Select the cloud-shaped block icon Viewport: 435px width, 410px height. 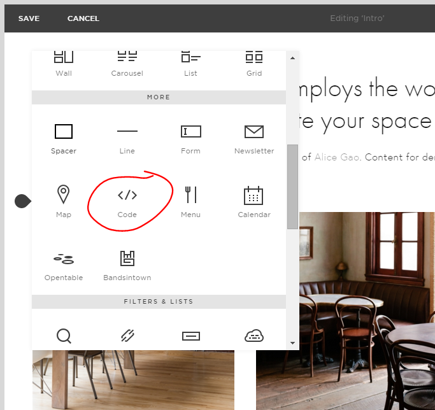[254, 336]
